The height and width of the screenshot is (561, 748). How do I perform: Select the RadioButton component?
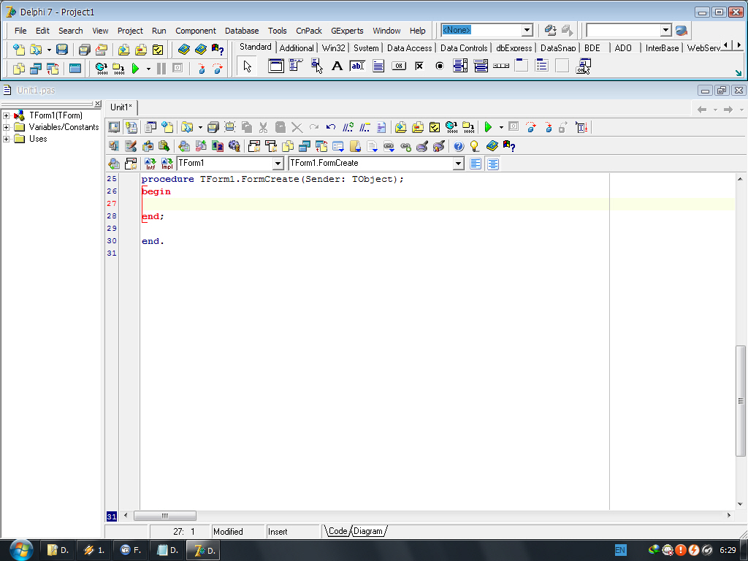[x=439, y=66]
